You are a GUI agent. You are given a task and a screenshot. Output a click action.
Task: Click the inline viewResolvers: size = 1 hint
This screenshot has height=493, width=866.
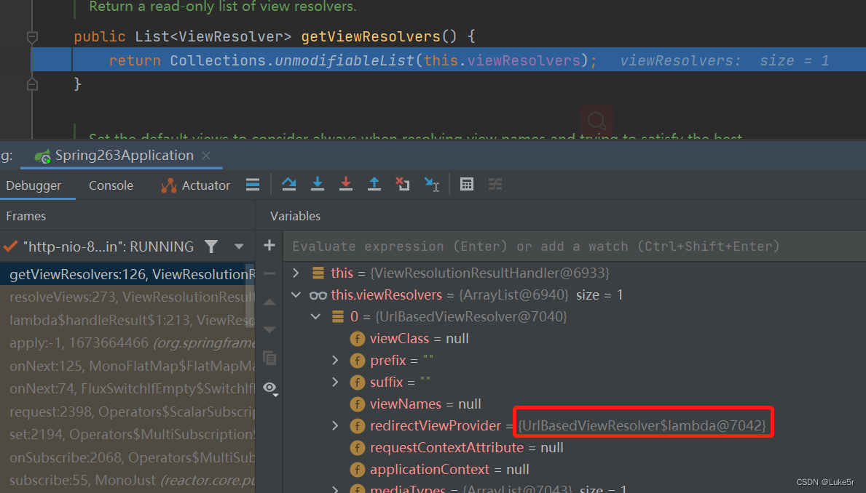[724, 60]
